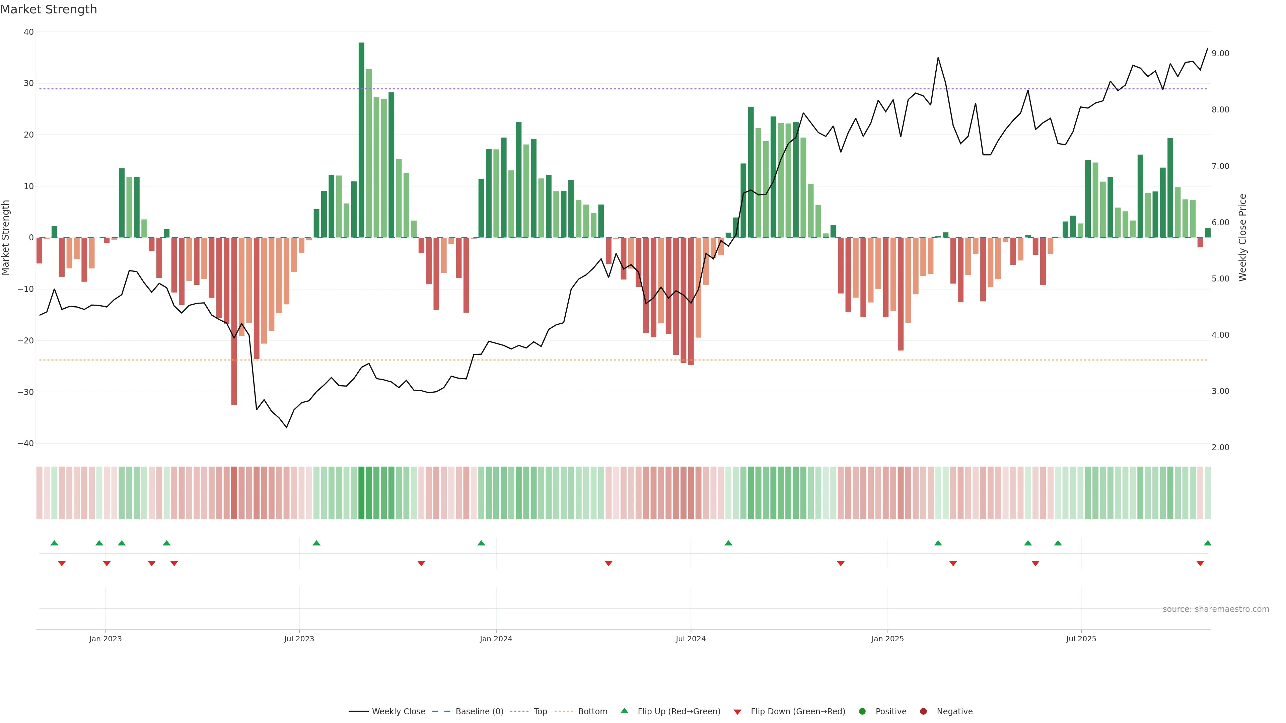Click the Jan 2024 axis label

pos(496,639)
